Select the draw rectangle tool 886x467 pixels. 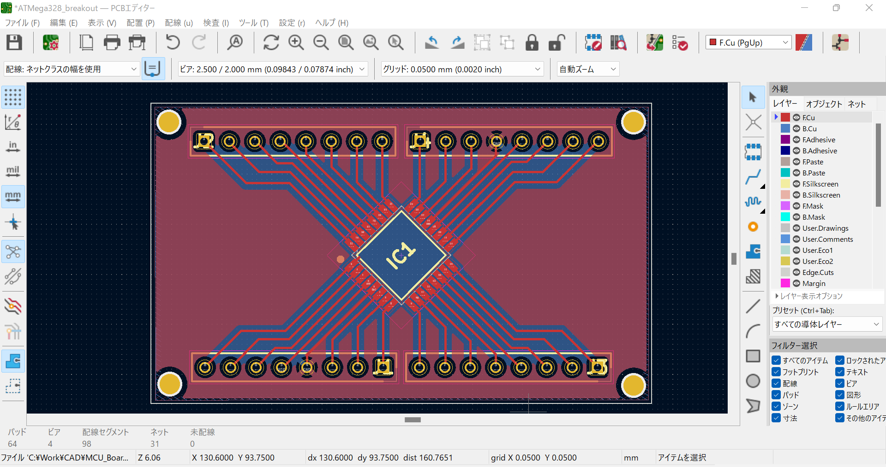[753, 356]
